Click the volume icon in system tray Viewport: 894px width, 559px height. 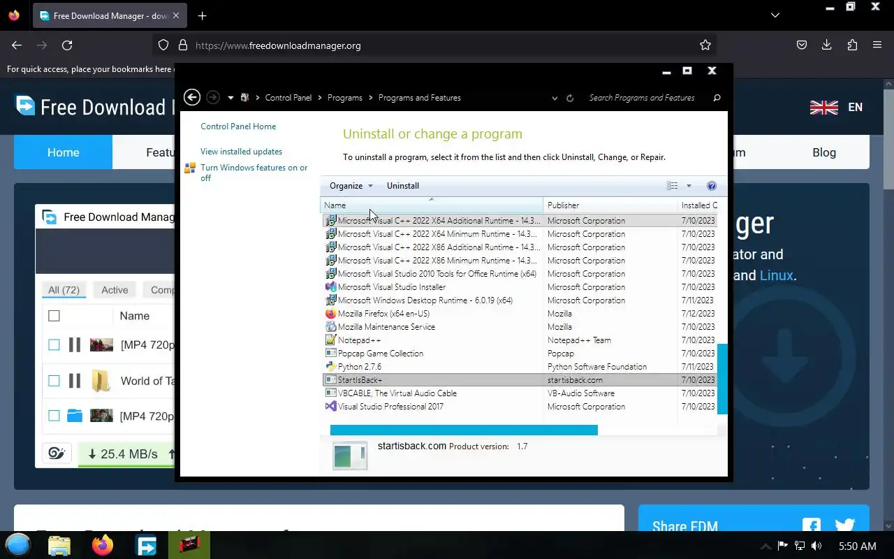point(816,546)
